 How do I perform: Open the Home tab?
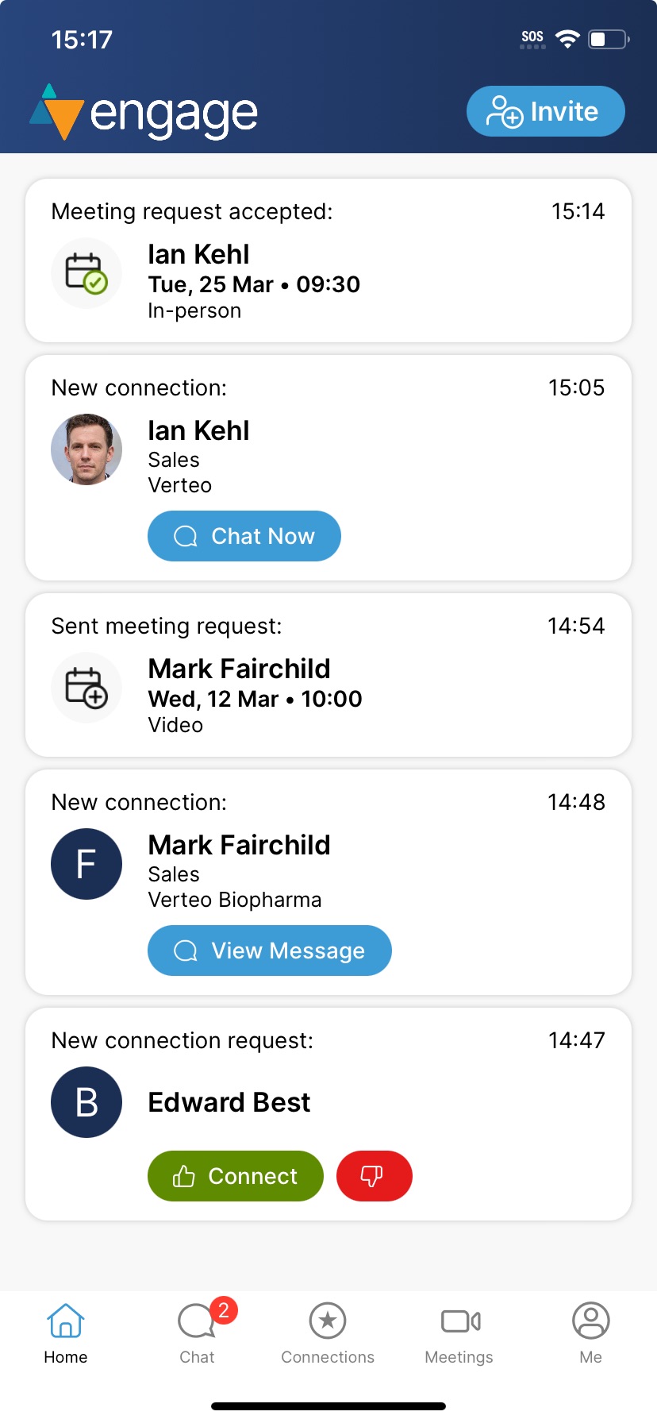coord(66,1333)
